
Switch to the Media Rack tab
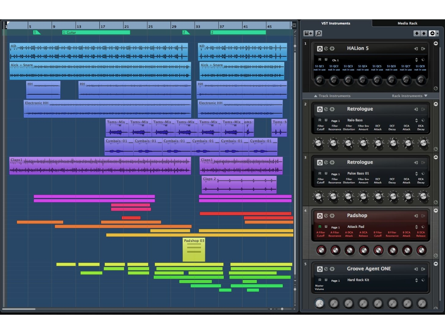point(408,23)
